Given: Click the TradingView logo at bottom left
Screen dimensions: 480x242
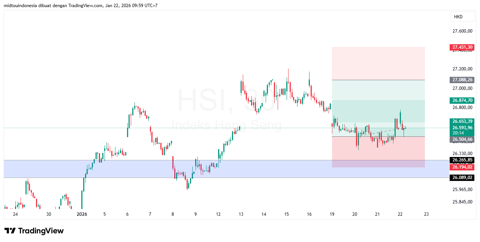Looking at the screenshot, I should pyautogui.click(x=34, y=231).
